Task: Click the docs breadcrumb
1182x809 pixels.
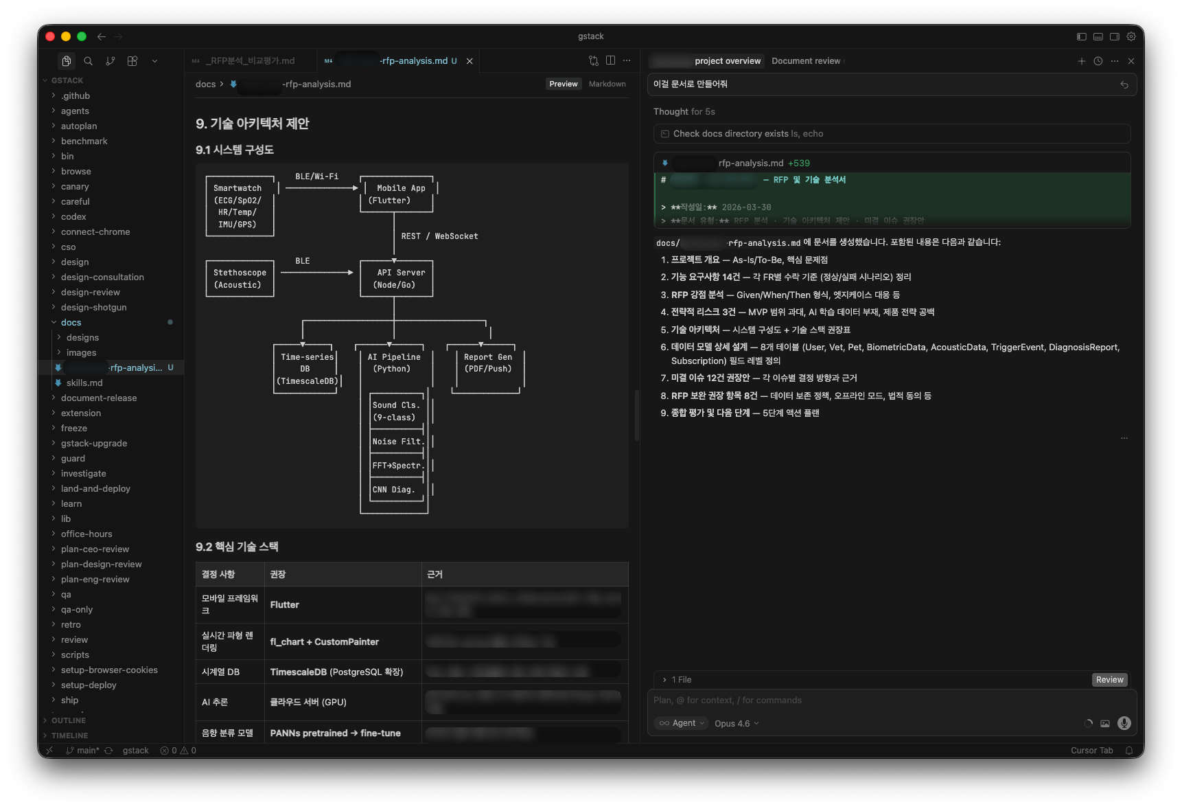Action: pos(205,84)
